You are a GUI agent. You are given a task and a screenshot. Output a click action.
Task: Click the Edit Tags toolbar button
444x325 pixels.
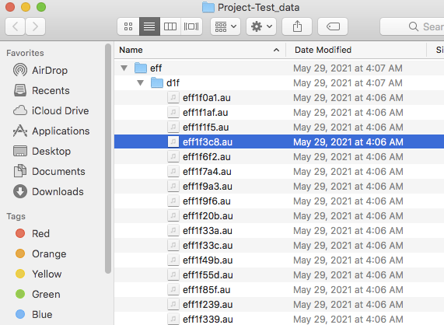pyautogui.click(x=333, y=26)
